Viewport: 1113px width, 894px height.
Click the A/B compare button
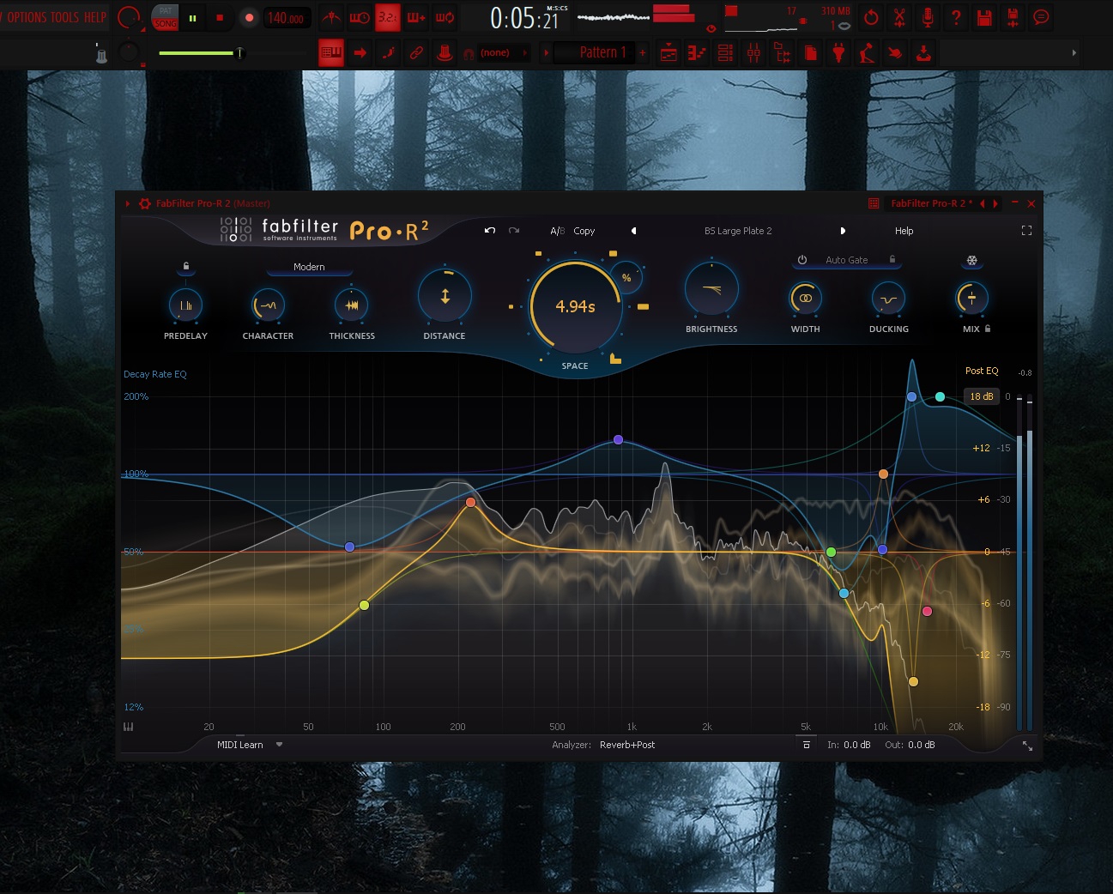point(557,231)
